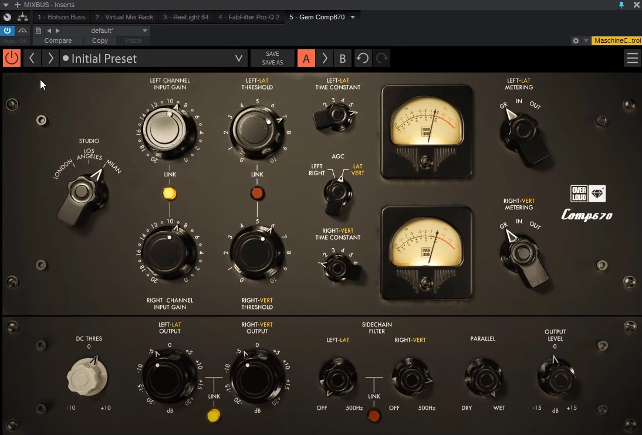Adjust the Right-Vert Threshold knob
The width and height of the screenshot is (642, 435).
(256, 253)
